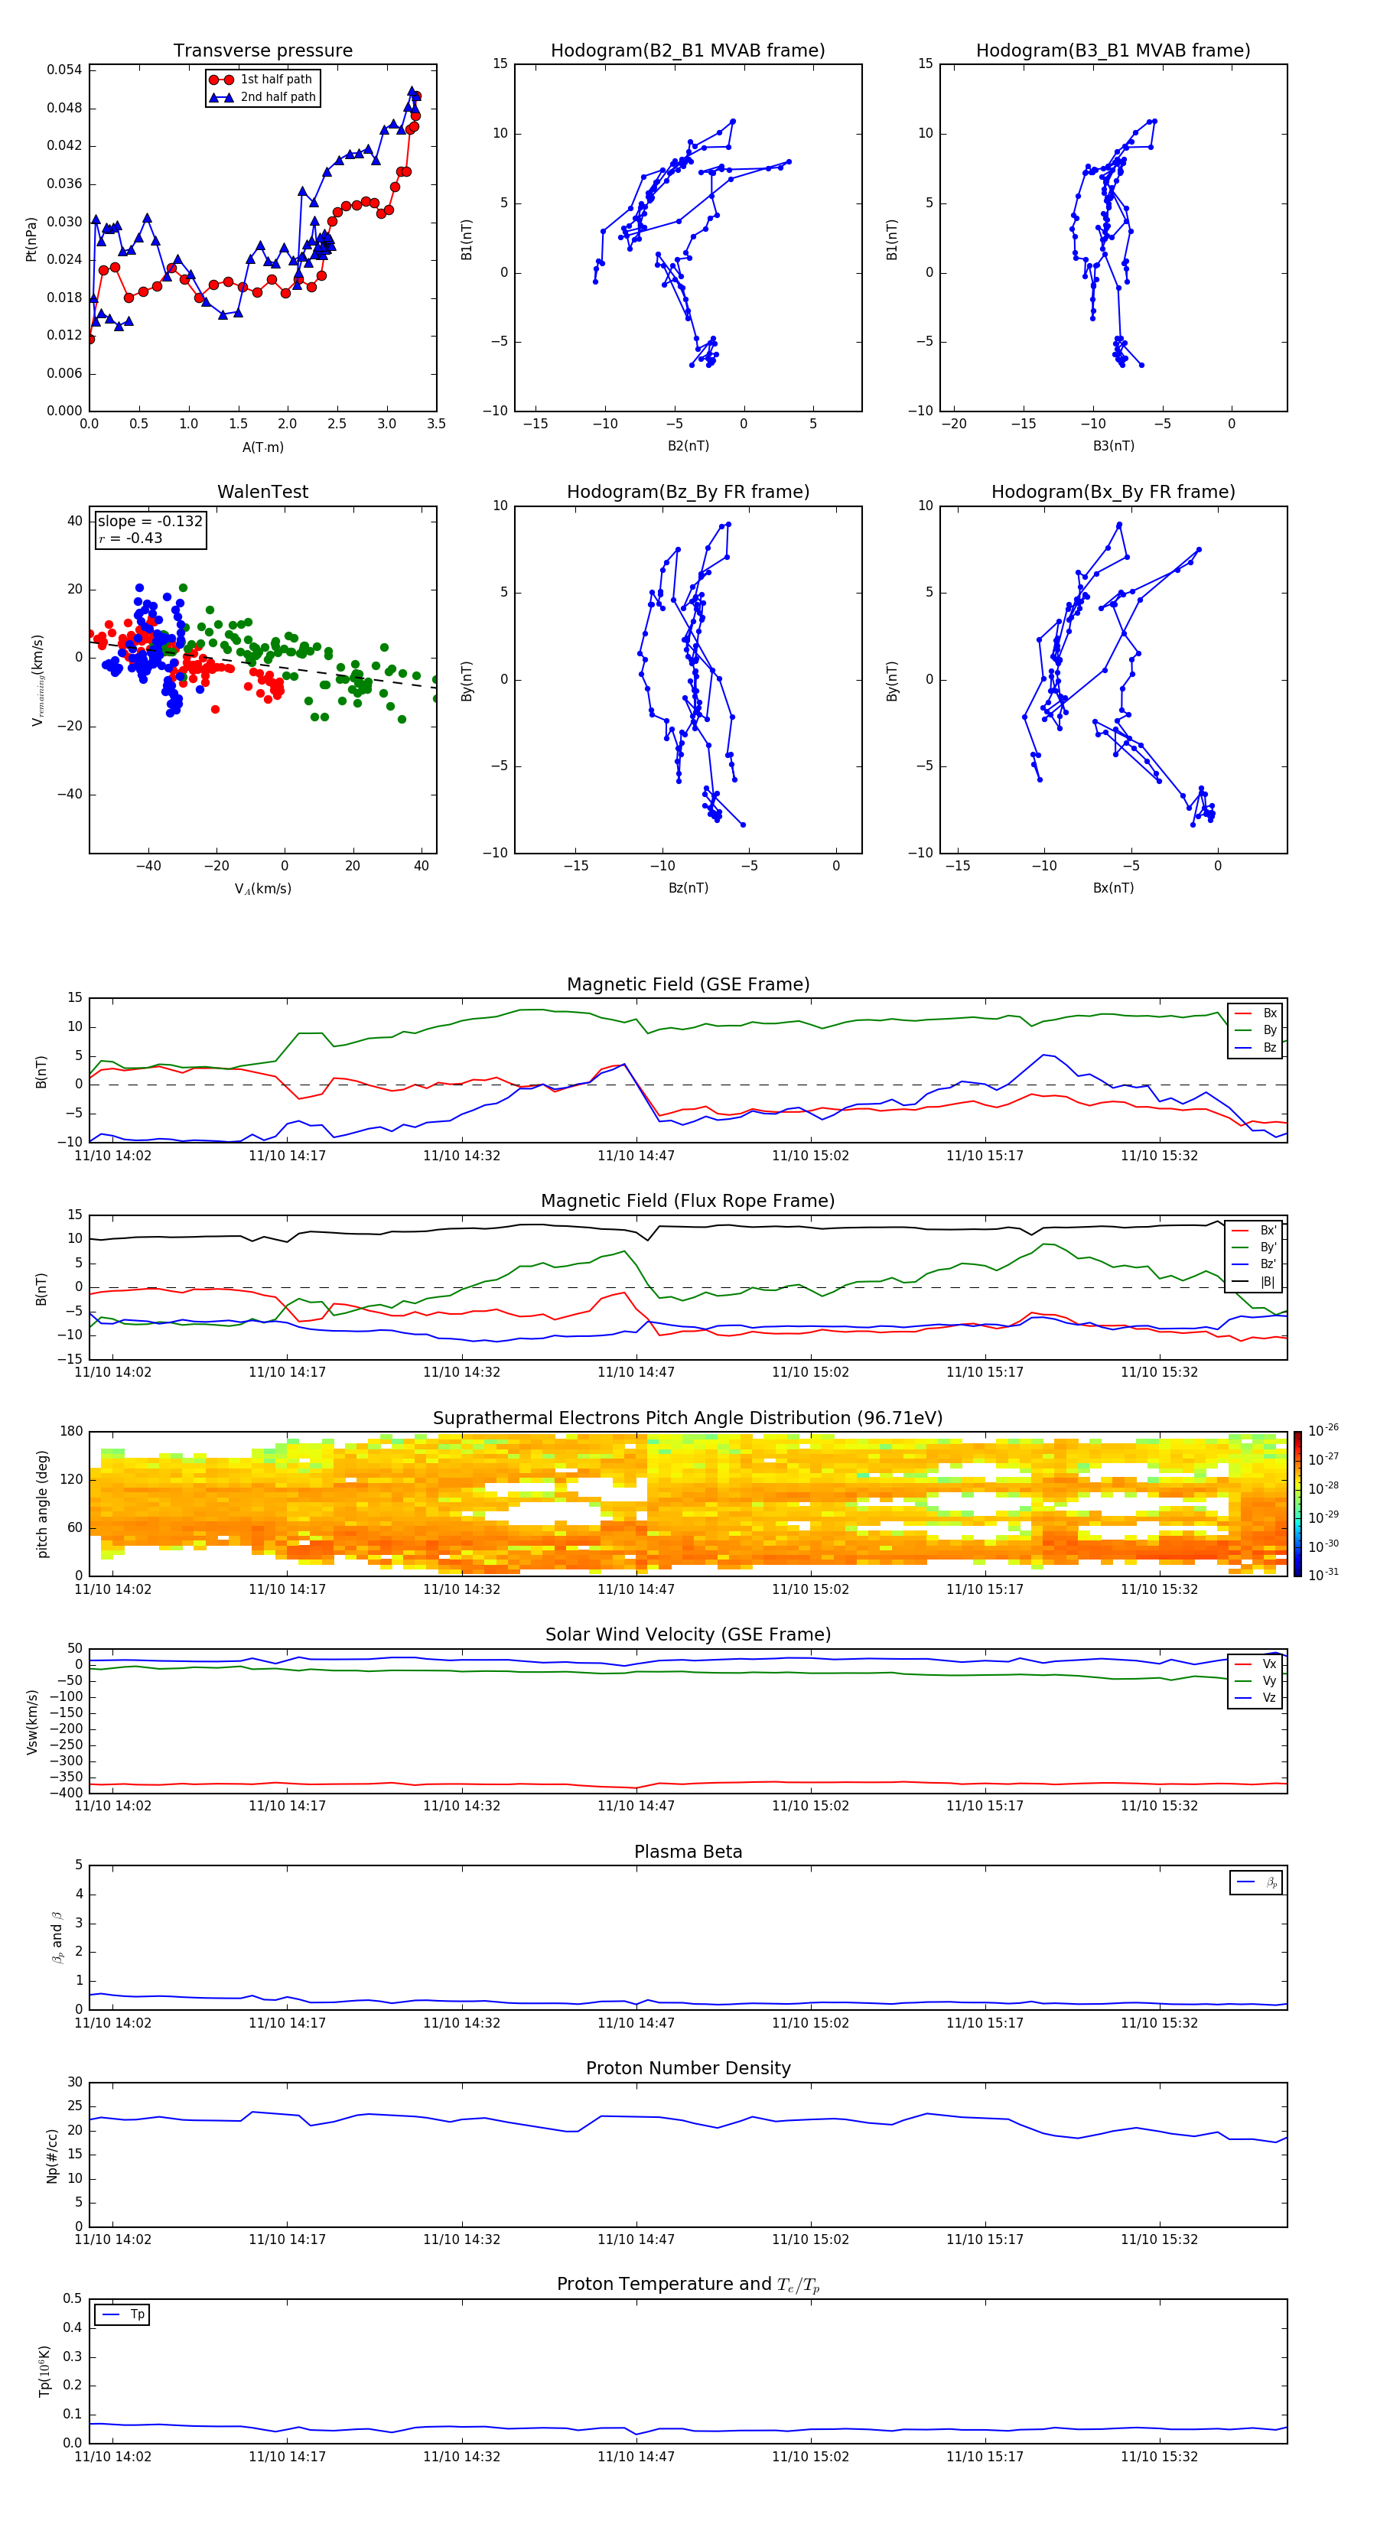Screen dimensions: 1377x2524
Task: Select the Tp legend entry
Action: point(123,2315)
